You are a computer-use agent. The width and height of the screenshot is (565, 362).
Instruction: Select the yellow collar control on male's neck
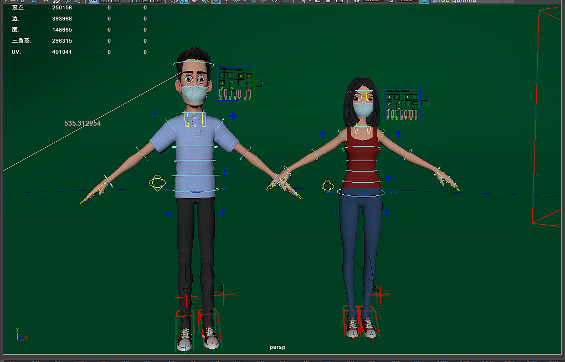[x=195, y=120]
